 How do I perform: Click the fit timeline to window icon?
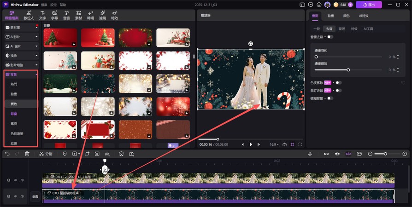359,154
